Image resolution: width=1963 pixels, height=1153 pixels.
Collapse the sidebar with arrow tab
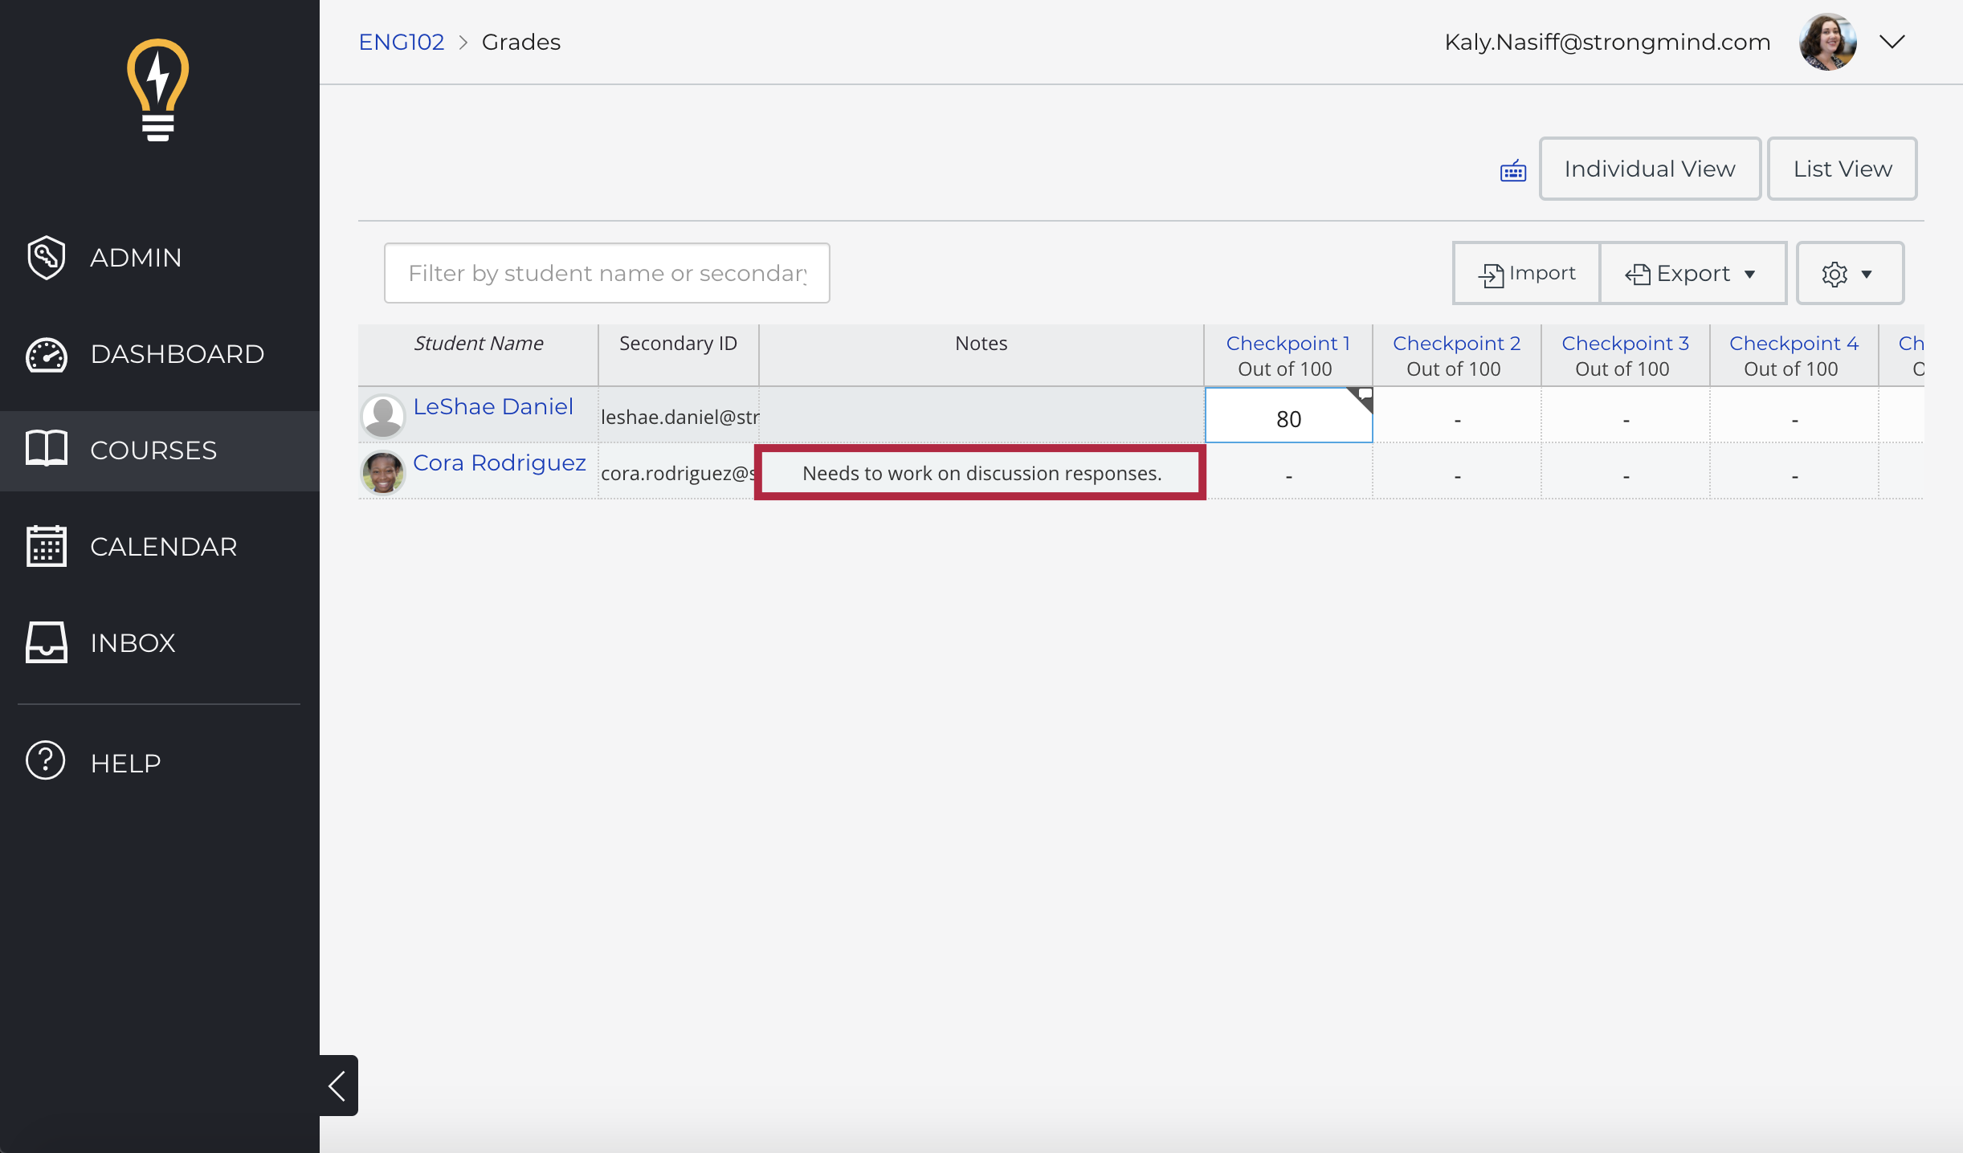pos(338,1086)
